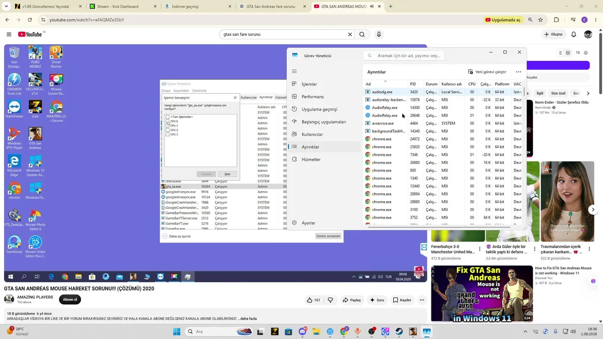Click YouTube search magnifier button

click(362, 34)
